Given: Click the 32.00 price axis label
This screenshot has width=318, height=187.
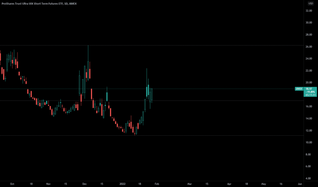Looking at the screenshot, I should point(309,11).
